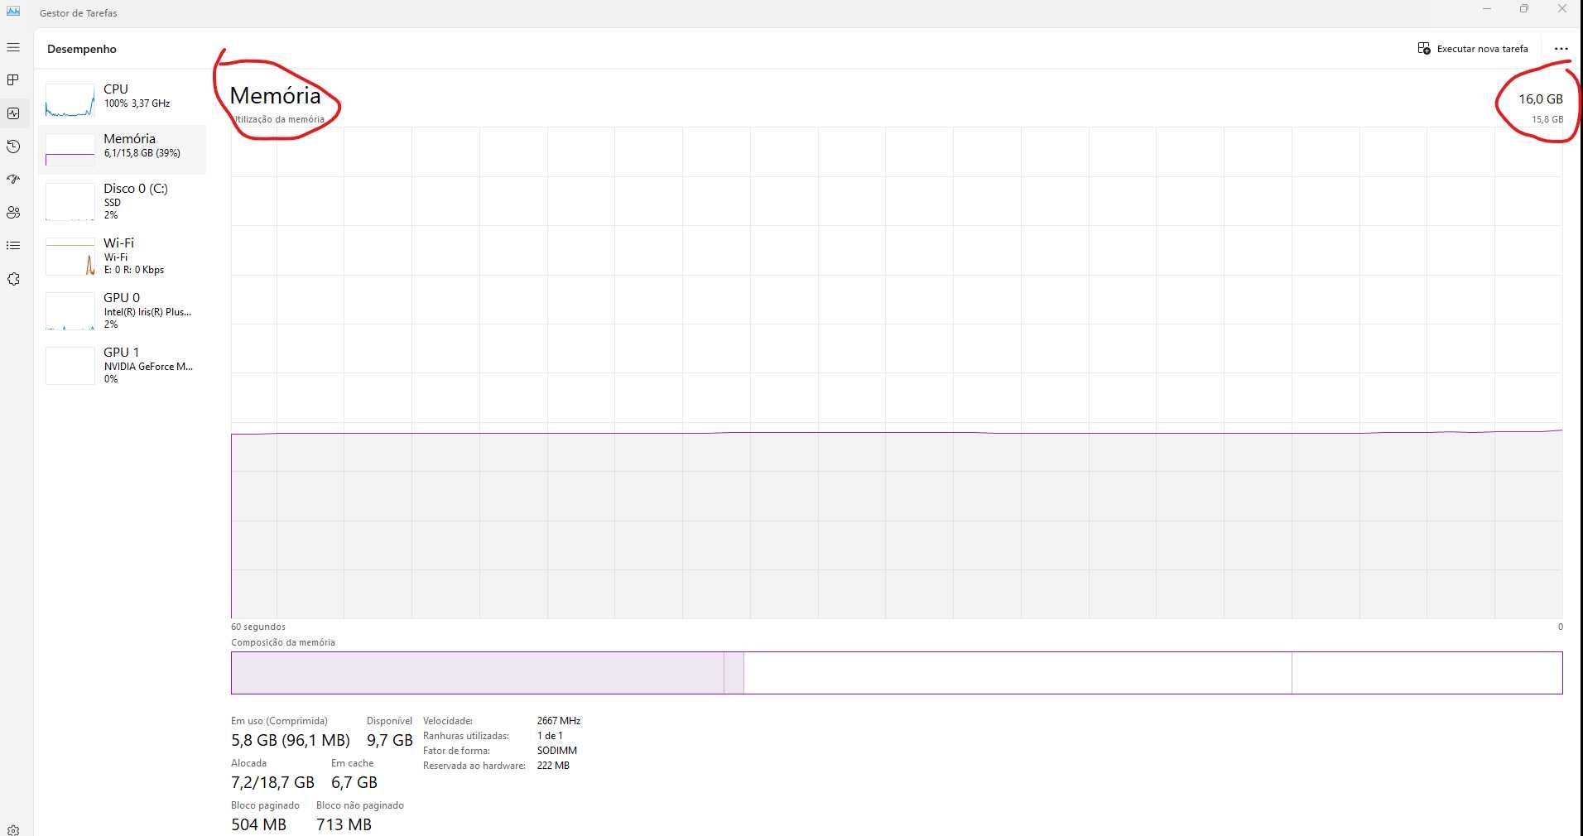This screenshot has width=1583, height=836.
Task: Select the Memória performance entry
Action: (x=123, y=149)
